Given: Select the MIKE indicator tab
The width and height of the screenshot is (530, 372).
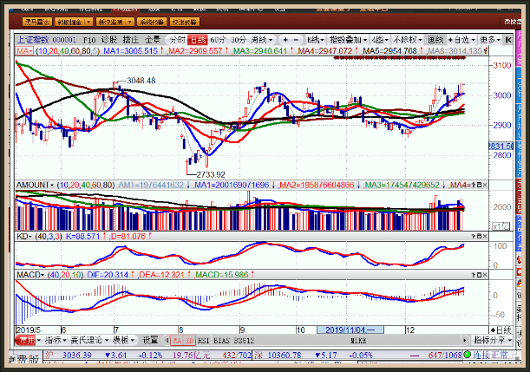Looking at the screenshot, I should [x=357, y=341].
